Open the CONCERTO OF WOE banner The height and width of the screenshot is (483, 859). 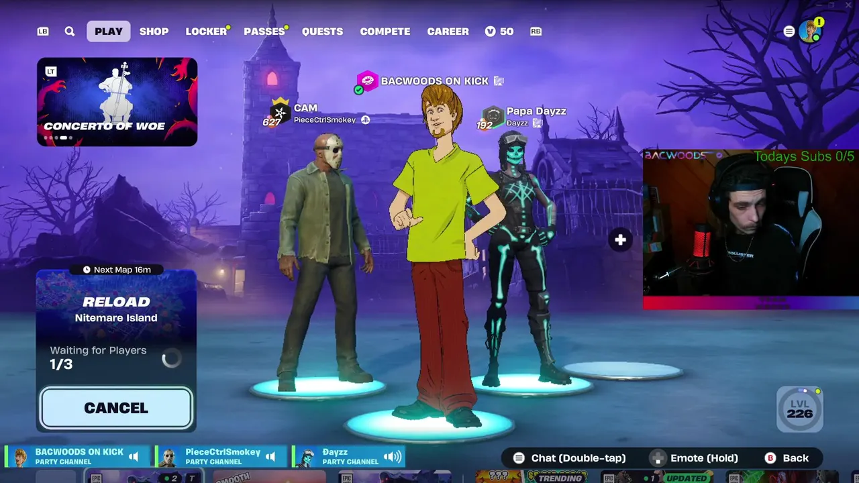[x=117, y=101]
